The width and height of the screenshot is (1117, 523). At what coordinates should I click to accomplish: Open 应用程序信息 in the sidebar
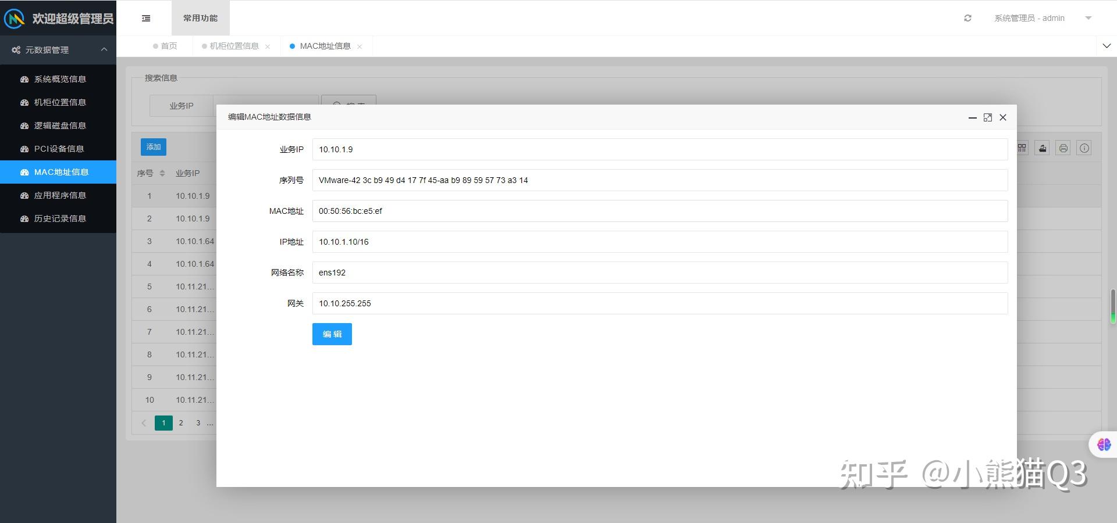(x=58, y=195)
